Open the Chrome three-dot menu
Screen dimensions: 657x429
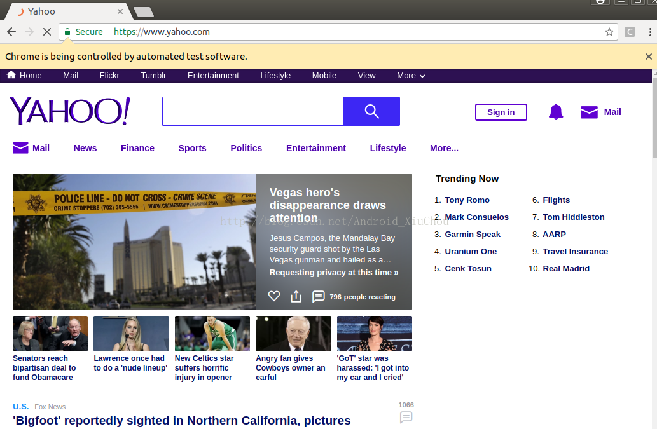649,32
